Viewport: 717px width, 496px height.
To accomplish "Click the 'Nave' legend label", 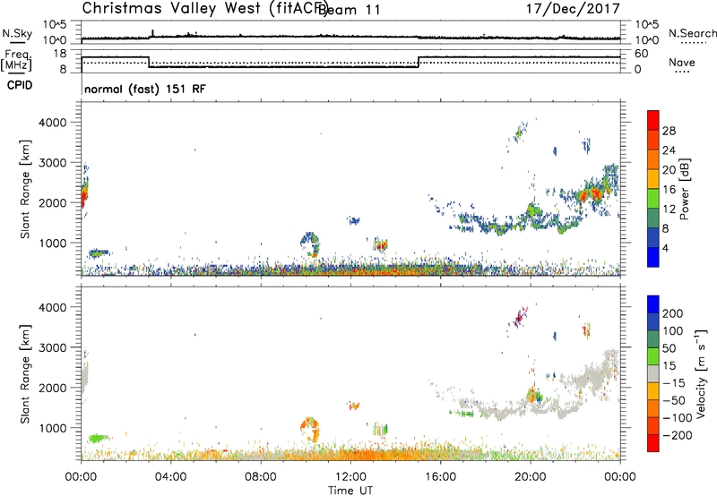I will [682, 62].
